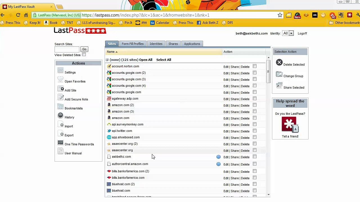This screenshot has width=360, height=202.
Task: Check the box for api.twitter.com
Action: [x=255, y=131]
